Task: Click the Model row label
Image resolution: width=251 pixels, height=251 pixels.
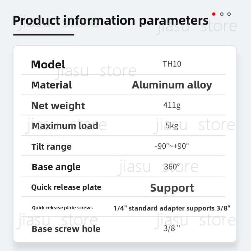Action: point(48,65)
